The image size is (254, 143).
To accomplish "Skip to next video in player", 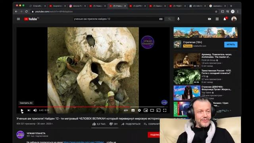I will tap(29, 110).
